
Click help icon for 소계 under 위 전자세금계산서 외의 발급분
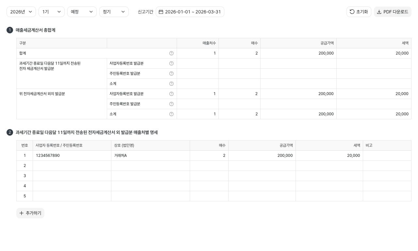point(171,114)
